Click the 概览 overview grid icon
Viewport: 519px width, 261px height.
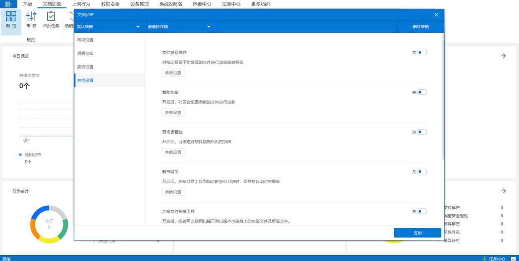(x=11, y=17)
